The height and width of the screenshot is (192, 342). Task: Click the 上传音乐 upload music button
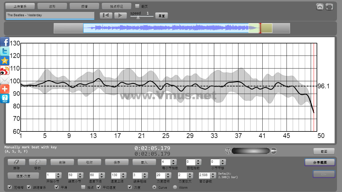coord(20,6)
